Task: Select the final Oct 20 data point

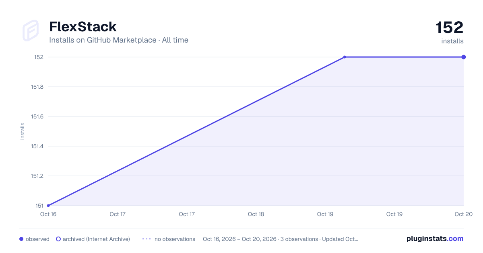Action: click(464, 57)
